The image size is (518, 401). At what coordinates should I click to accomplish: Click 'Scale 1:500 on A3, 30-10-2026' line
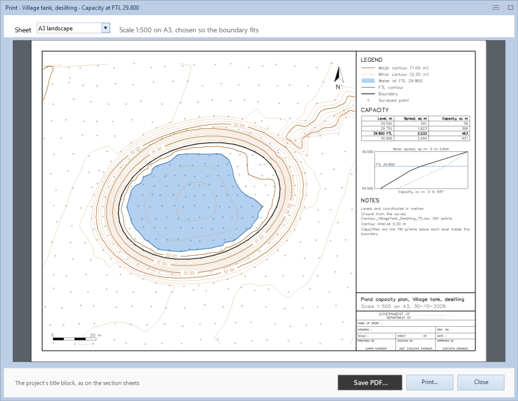pyautogui.click(x=403, y=307)
